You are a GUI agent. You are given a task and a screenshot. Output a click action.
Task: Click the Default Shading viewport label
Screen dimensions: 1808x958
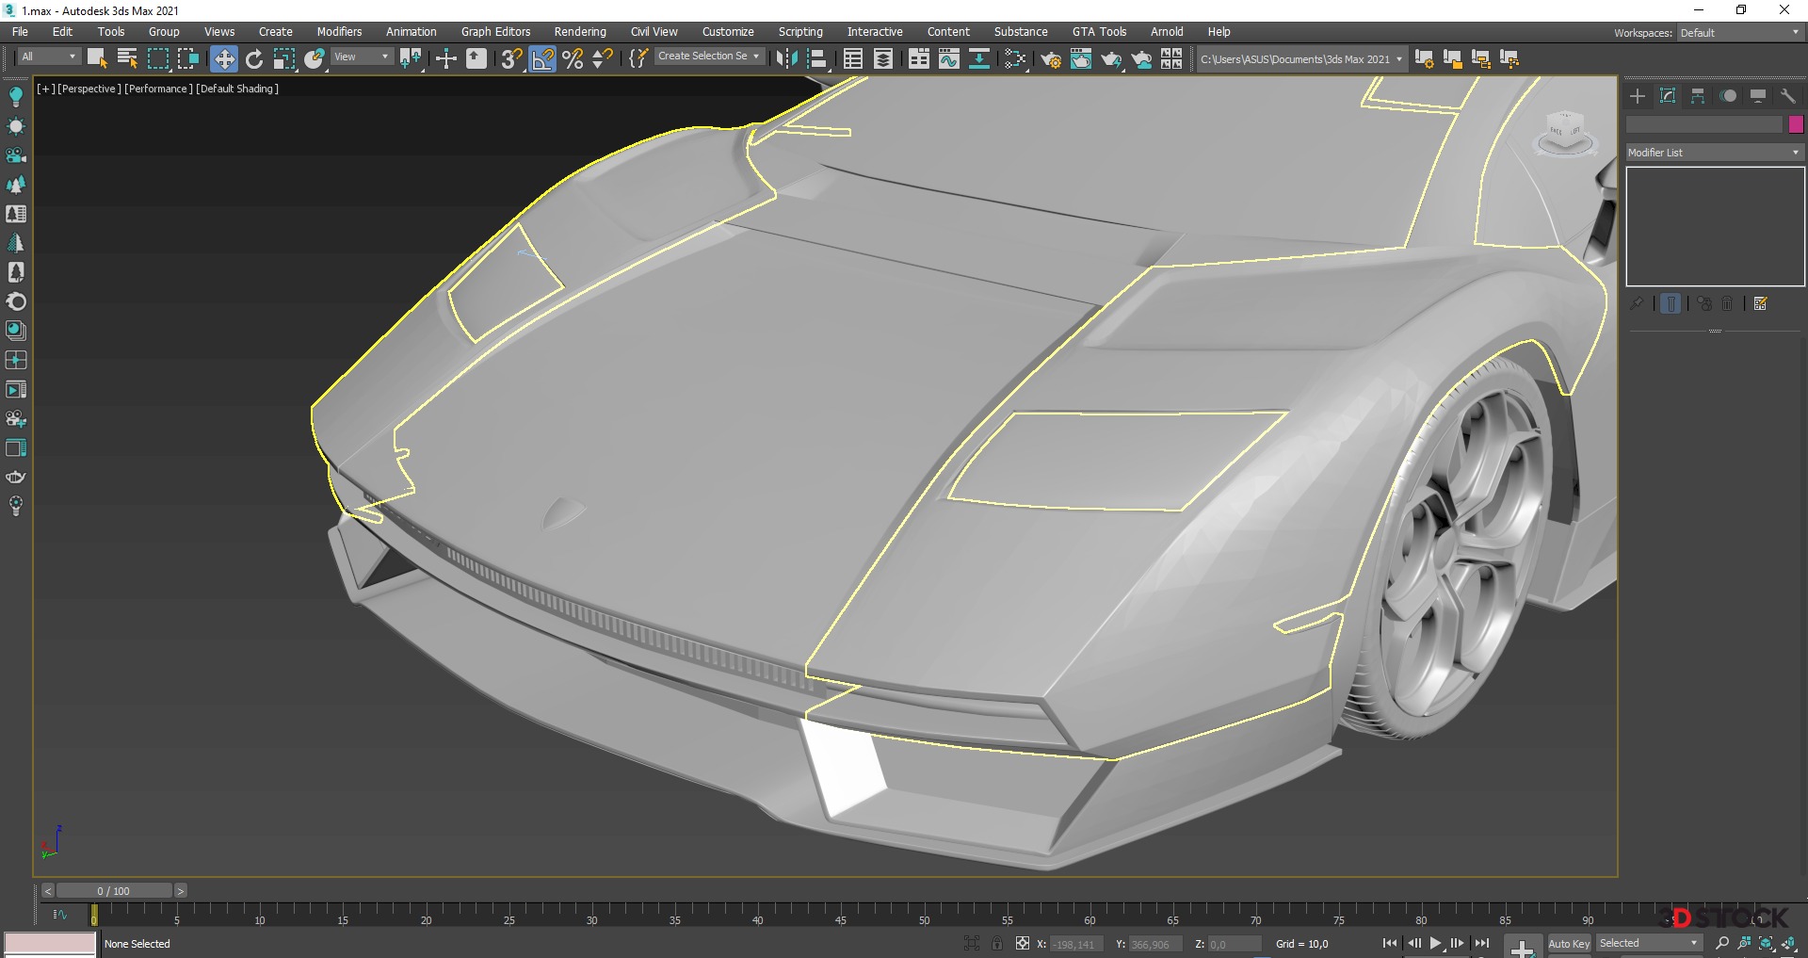pos(237,89)
